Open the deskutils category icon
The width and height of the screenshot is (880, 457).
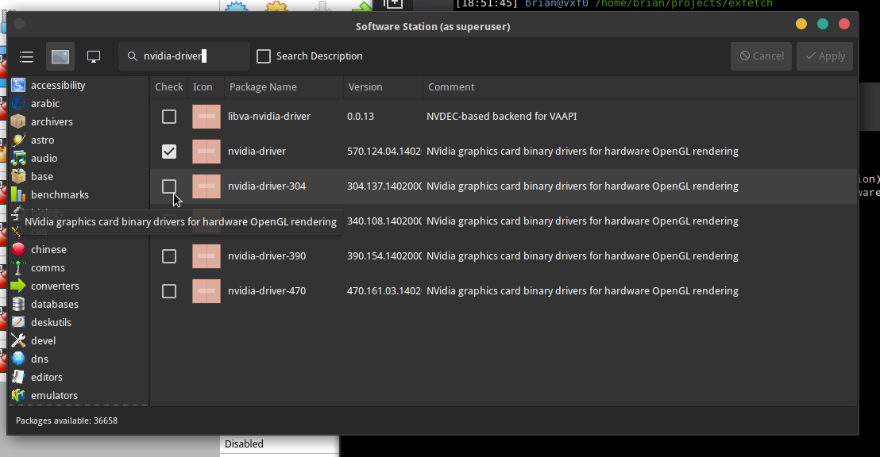pyautogui.click(x=18, y=322)
